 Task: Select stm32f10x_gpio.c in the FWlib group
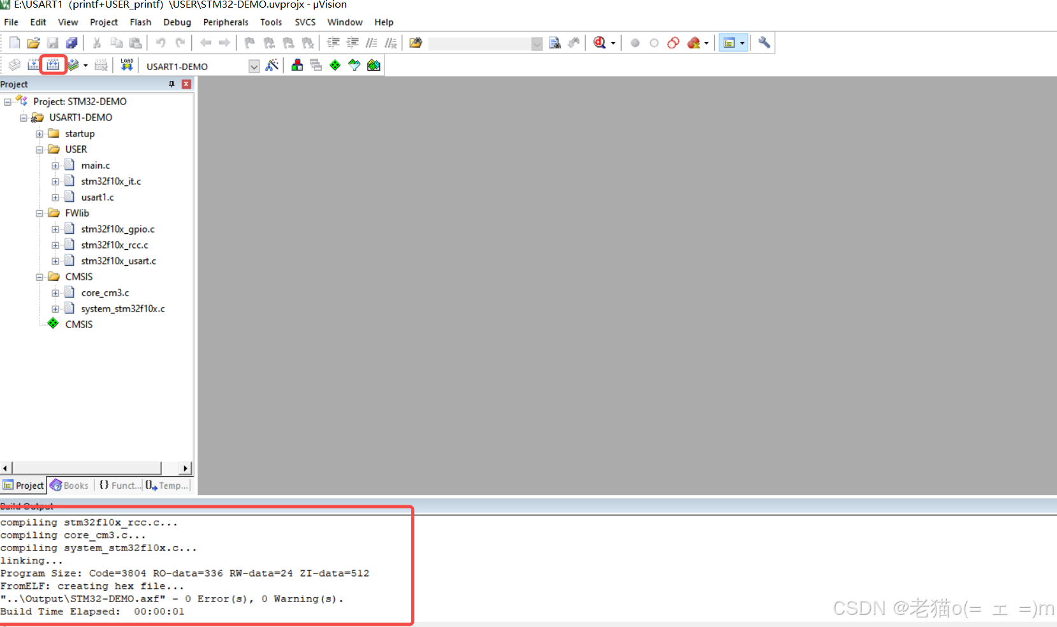pyautogui.click(x=118, y=229)
